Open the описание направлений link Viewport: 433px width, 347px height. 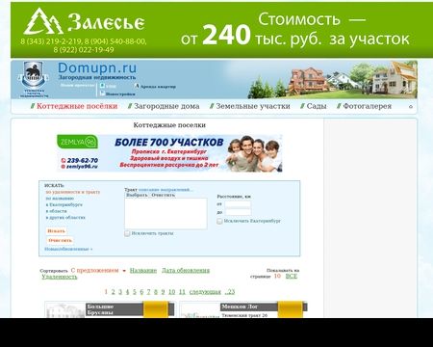166,190
